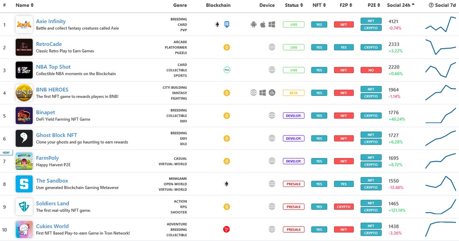Toggle sorting on the NFT column header
Image resolution: width=459 pixels, height=241 pixels.
[319, 5]
